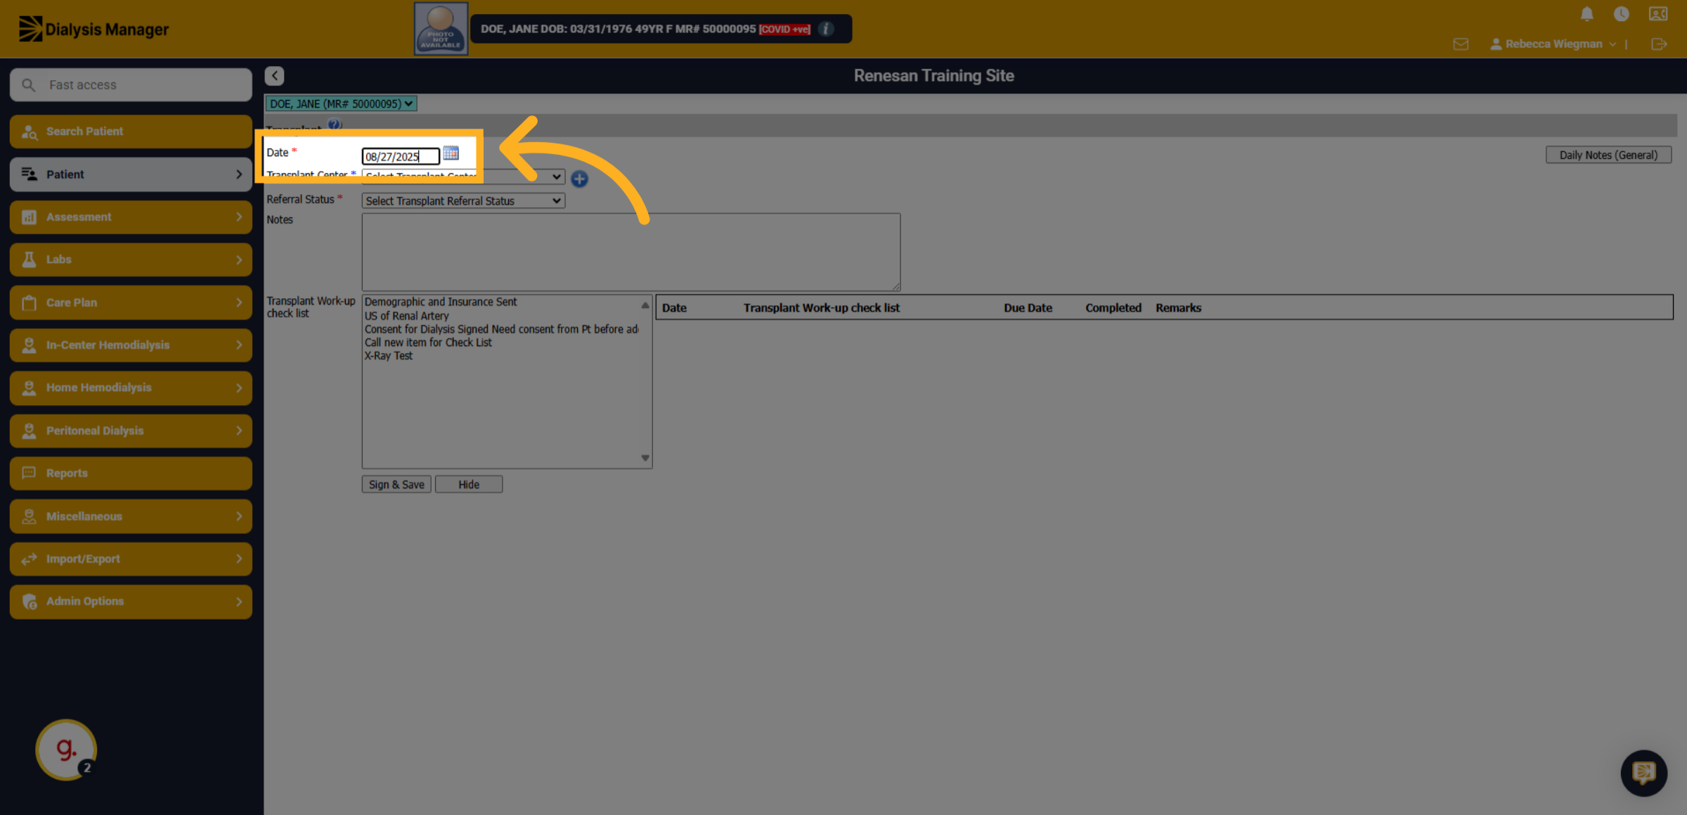Image resolution: width=1687 pixels, height=815 pixels.
Task: Click the notifications bell icon
Action: [1586, 14]
